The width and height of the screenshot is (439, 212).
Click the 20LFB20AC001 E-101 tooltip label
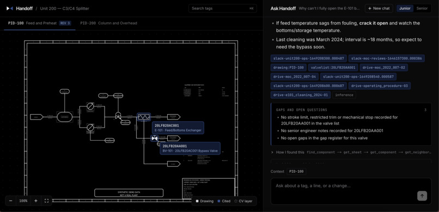click(178, 128)
